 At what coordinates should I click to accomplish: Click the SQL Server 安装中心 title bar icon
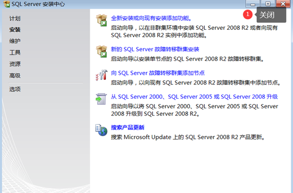tap(6, 4)
